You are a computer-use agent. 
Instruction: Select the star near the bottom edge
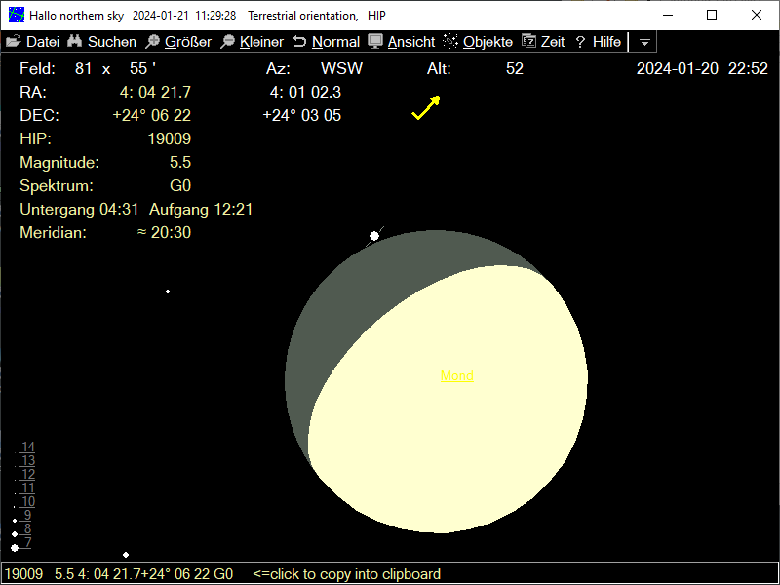(x=126, y=555)
